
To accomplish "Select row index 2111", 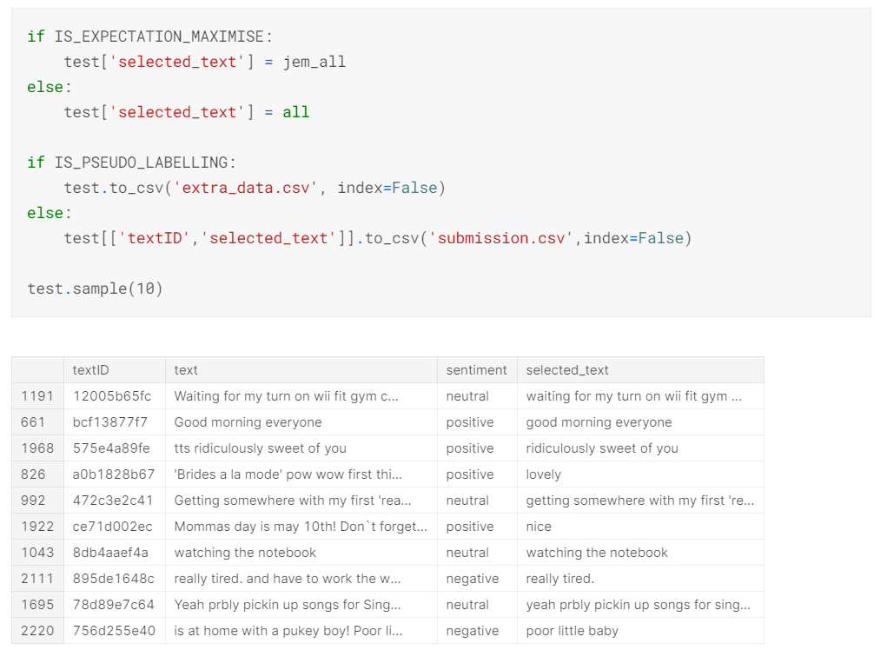I will point(37,578).
